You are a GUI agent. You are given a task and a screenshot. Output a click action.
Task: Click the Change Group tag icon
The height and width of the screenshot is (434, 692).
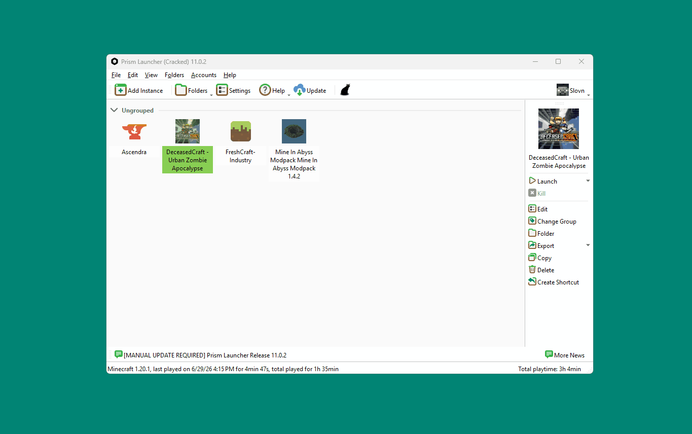(x=532, y=221)
